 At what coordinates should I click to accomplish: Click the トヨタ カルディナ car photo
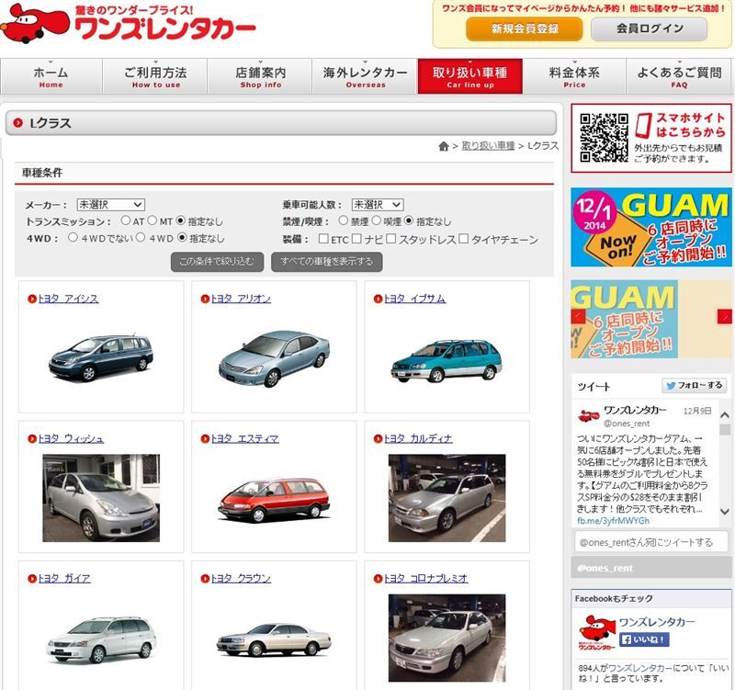coord(447,498)
